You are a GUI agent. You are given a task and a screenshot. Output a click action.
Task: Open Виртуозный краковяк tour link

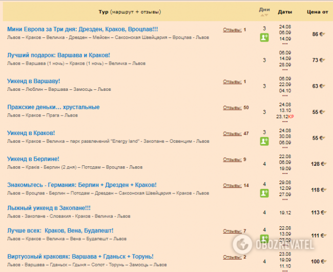click(x=80, y=257)
